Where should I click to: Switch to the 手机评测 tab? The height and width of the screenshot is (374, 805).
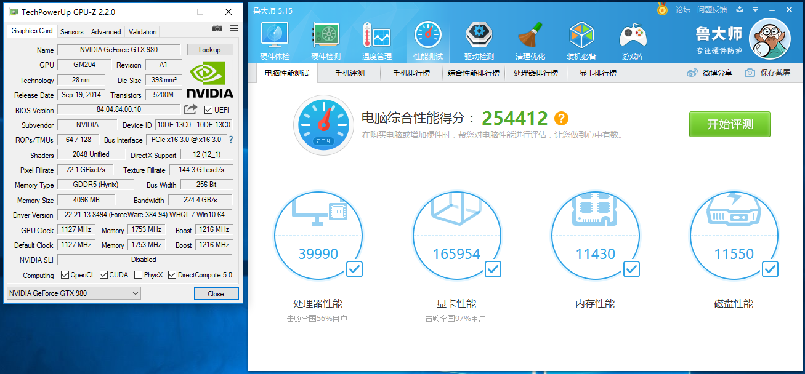tap(350, 73)
